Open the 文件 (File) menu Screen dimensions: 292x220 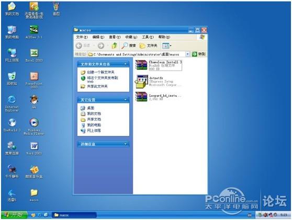coord(82,37)
